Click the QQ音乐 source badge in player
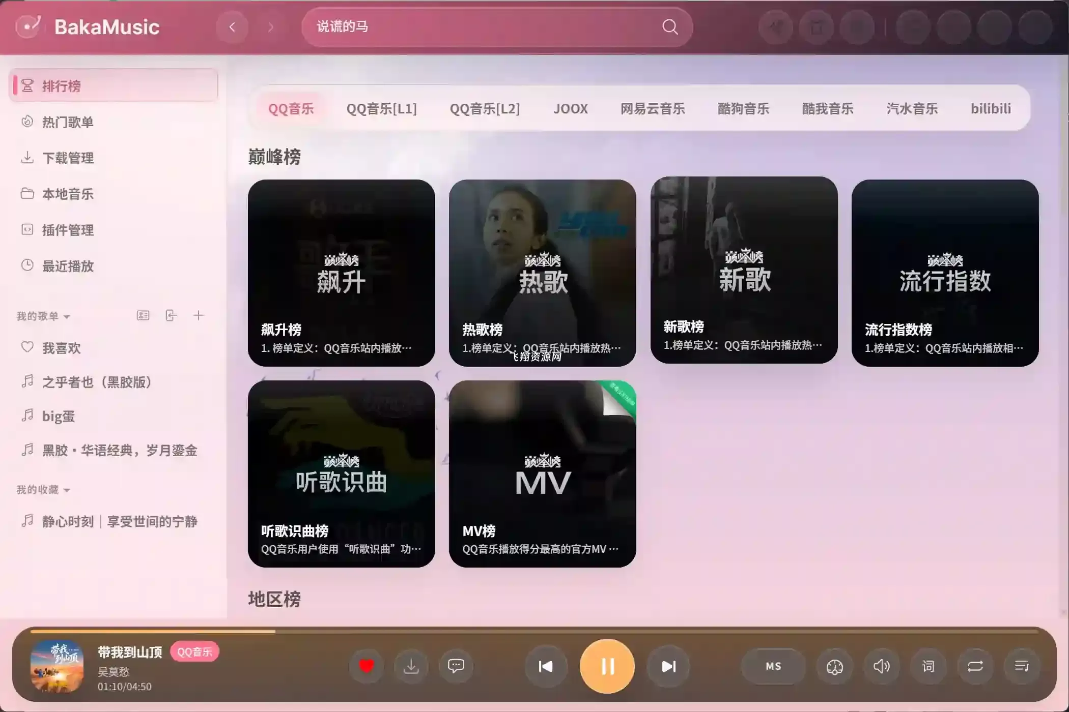 tap(194, 652)
